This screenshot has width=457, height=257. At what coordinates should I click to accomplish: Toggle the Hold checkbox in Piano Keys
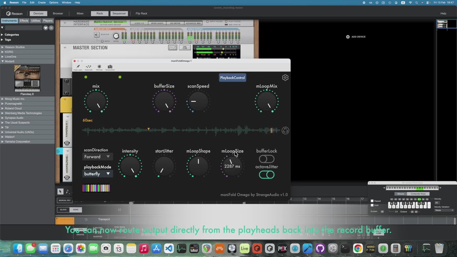coord(372,205)
